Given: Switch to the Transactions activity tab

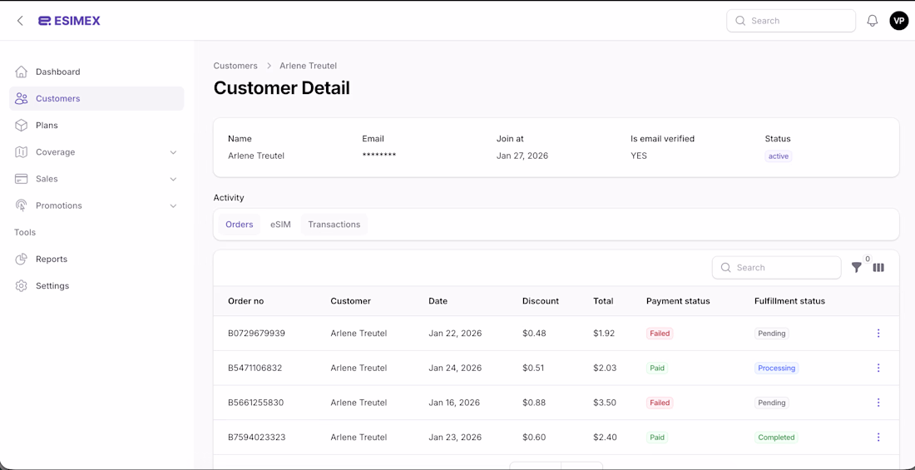Looking at the screenshot, I should (x=334, y=225).
